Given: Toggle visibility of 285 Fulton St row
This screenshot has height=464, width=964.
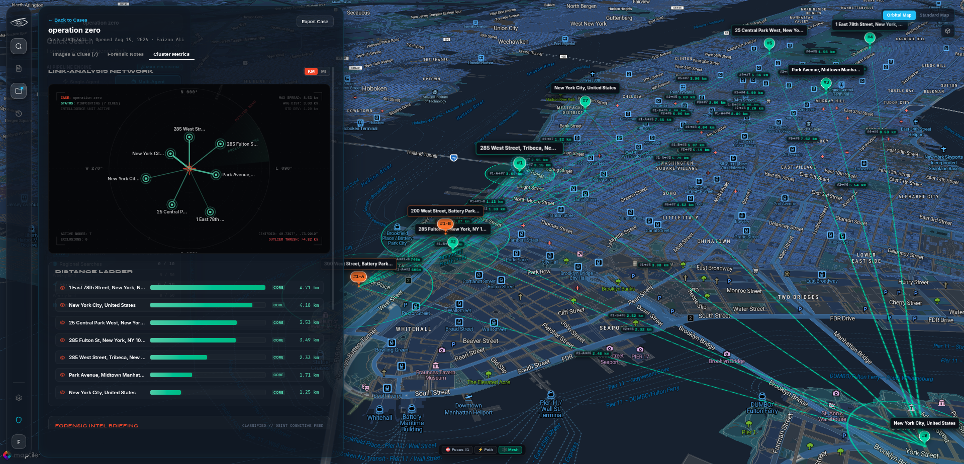Looking at the screenshot, I should click(x=62, y=340).
